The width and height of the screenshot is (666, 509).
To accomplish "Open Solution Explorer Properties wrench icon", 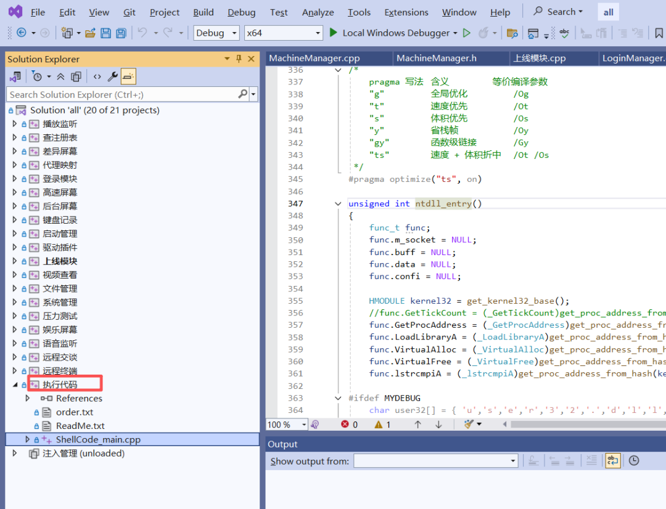I will point(112,76).
